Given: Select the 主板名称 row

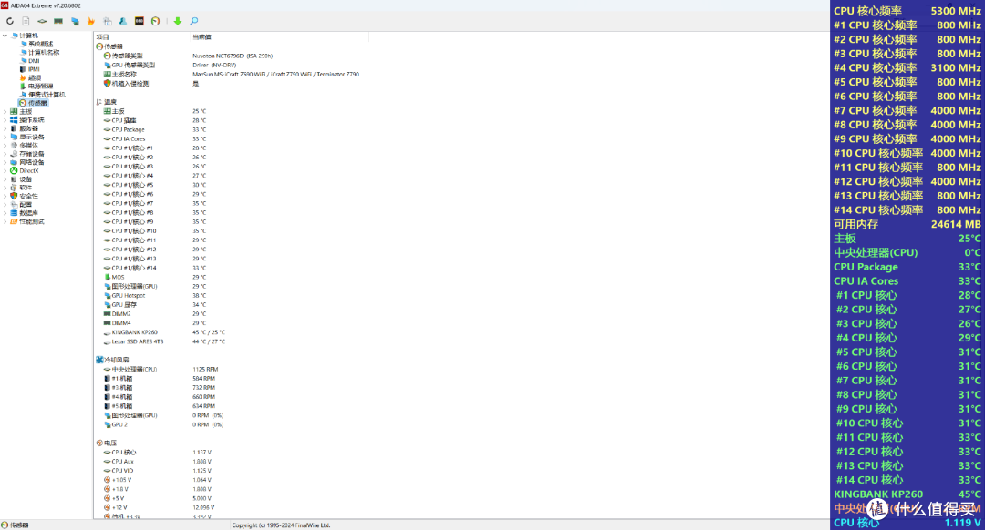Looking at the screenshot, I should (233, 74).
